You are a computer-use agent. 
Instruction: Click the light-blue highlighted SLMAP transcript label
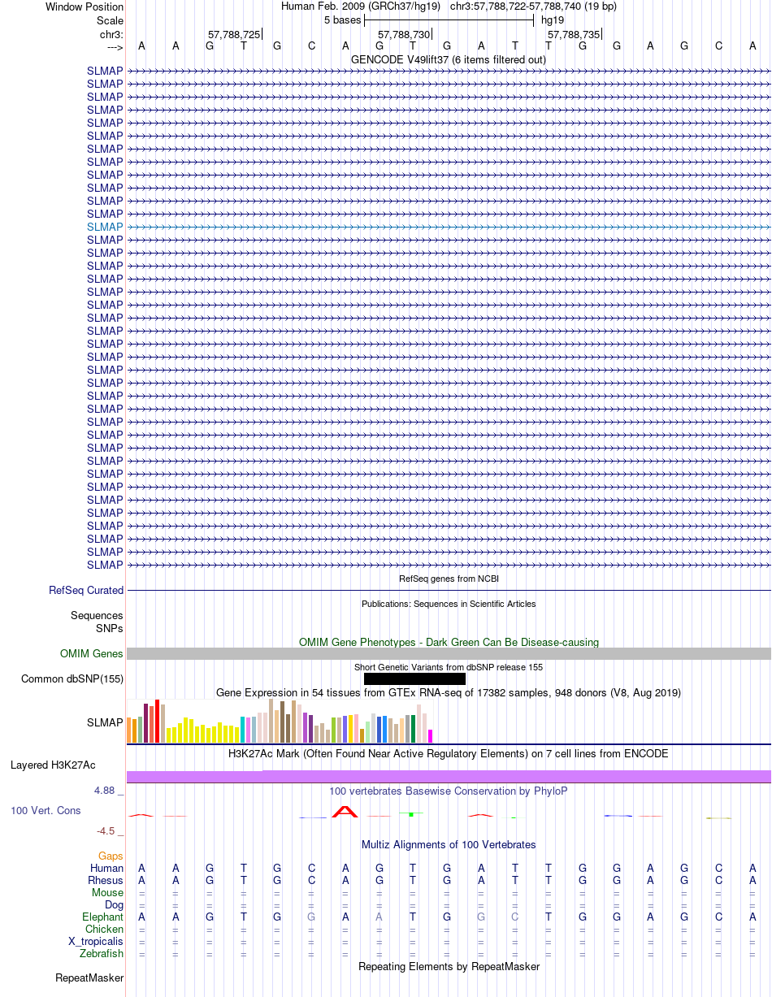[x=105, y=227]
